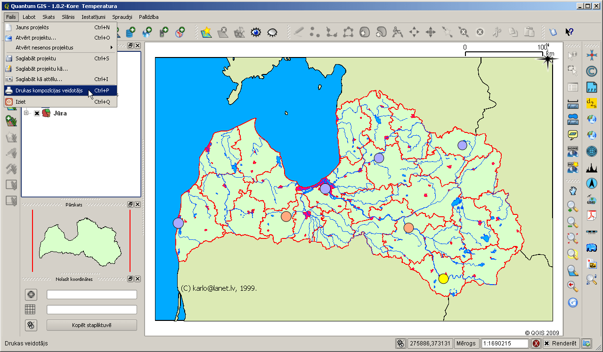Close the Nolasīt koordinātes panel
This screenshot has width=603, height=352.
[138, 279]
